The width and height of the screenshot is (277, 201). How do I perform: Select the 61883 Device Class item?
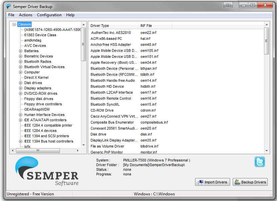tap(40, 35)
